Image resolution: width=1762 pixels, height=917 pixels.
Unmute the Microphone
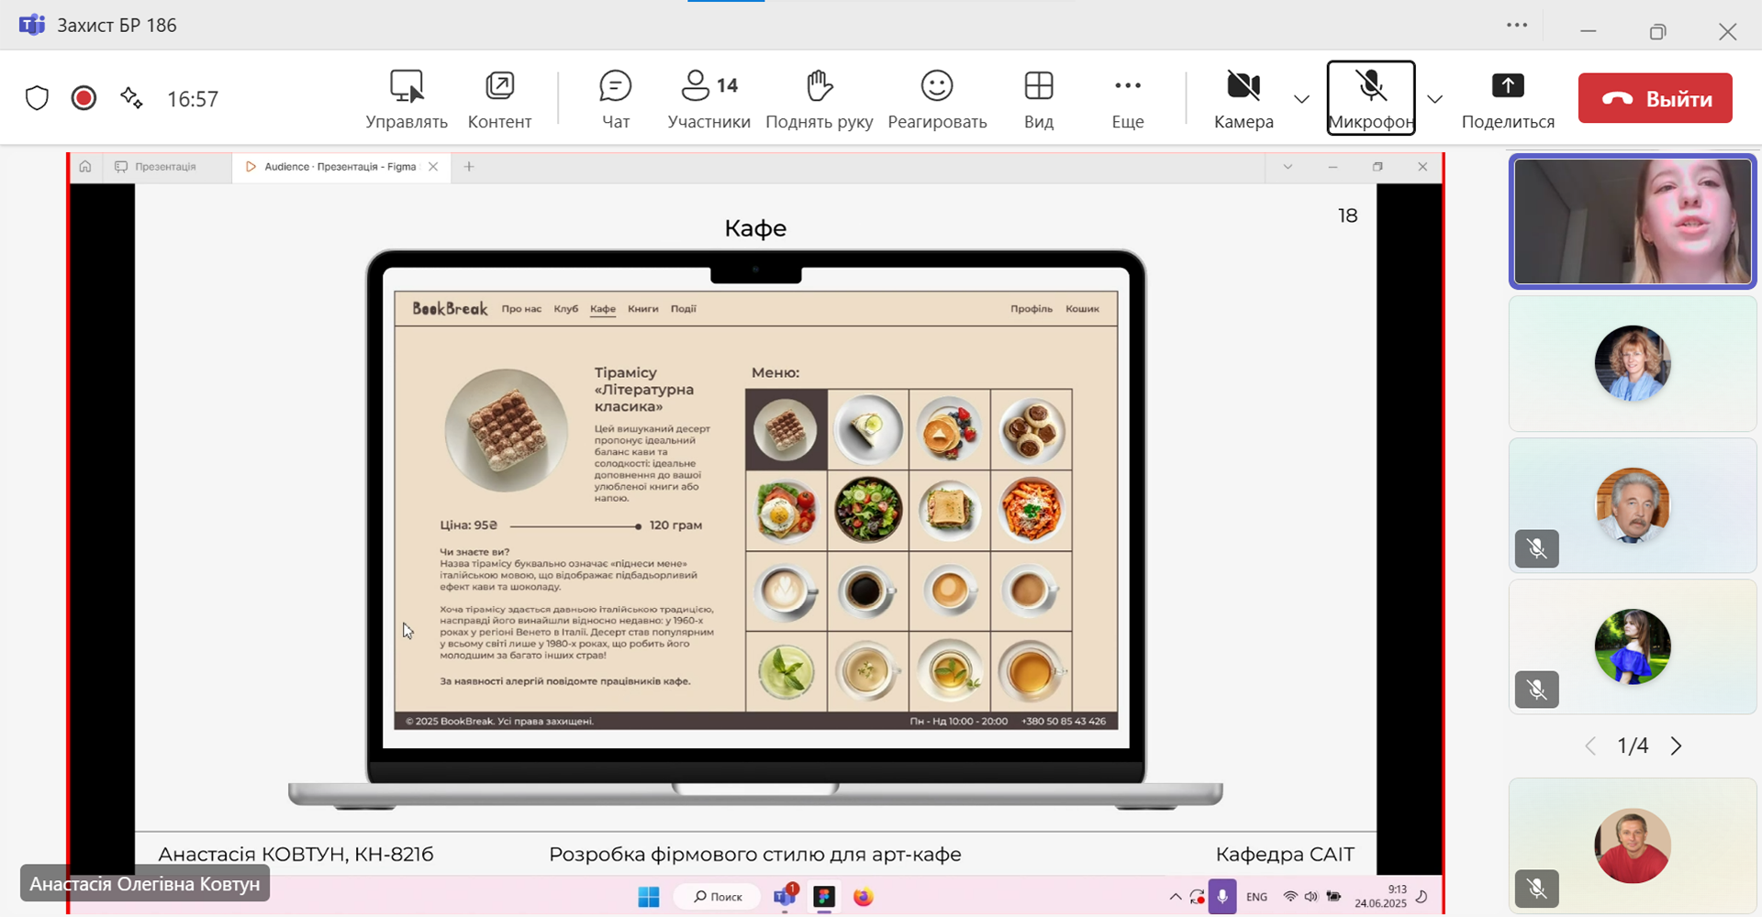pyautogui.click(x=1370, y=97)
